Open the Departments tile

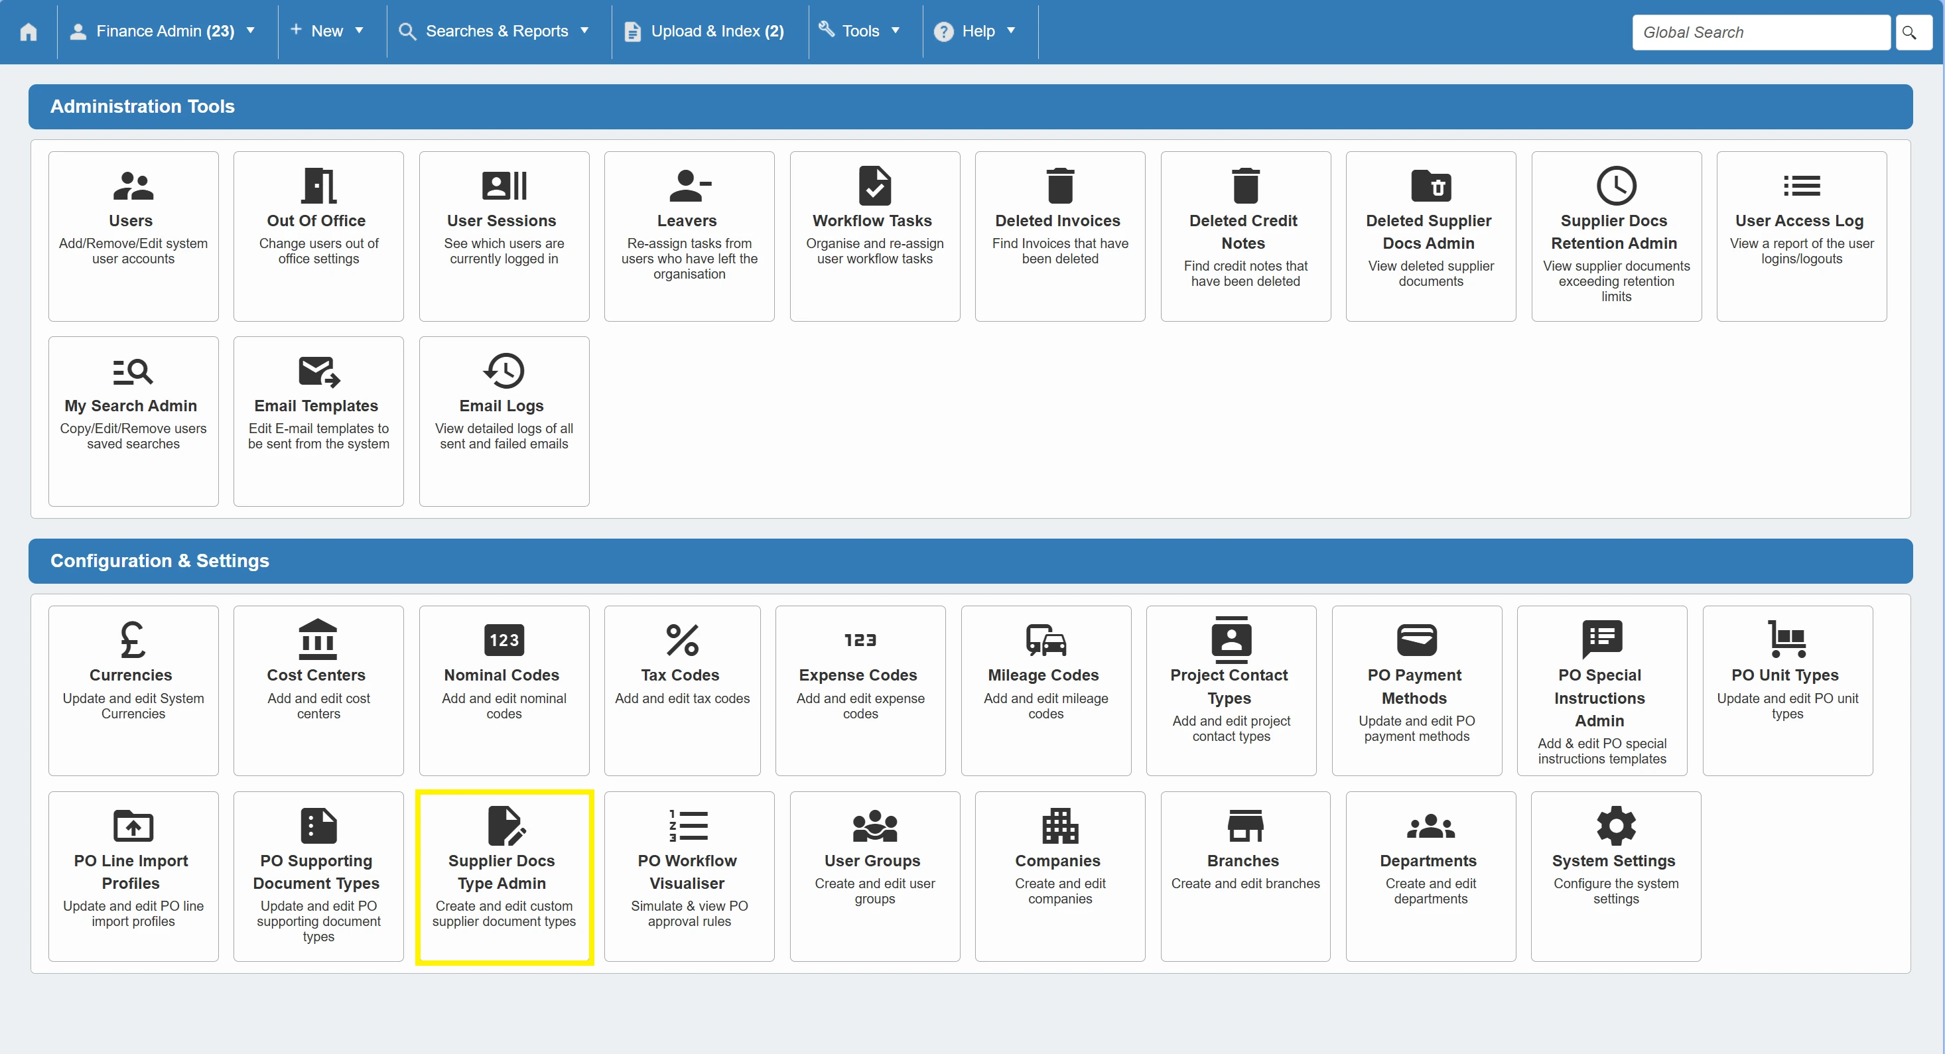(x=1431, y=876)
